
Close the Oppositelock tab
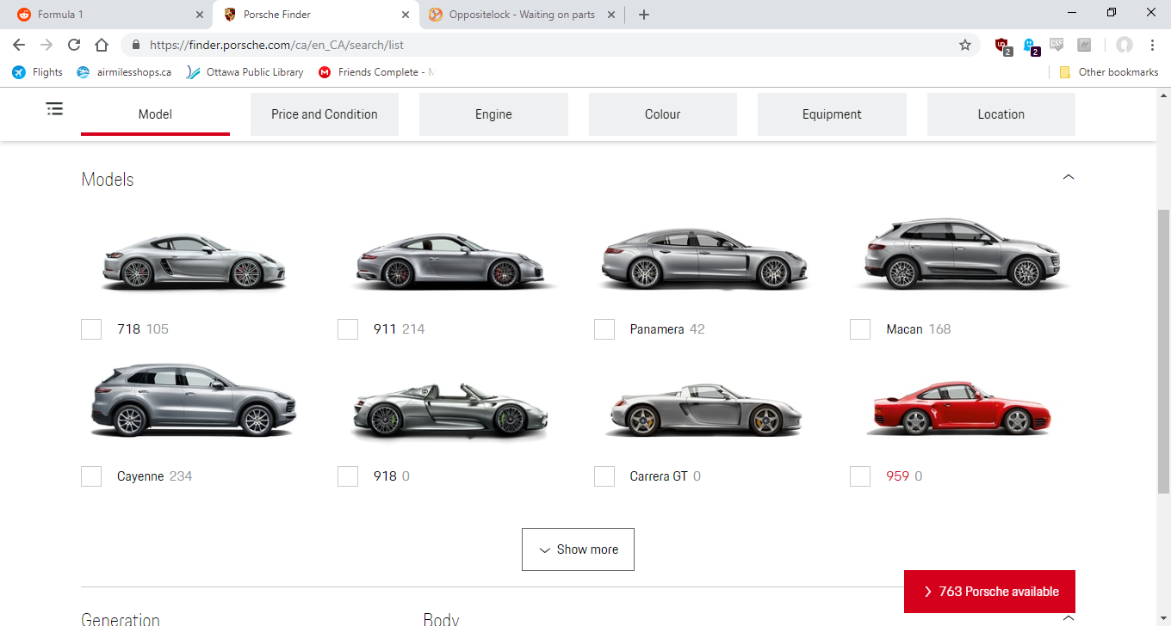(x=611, y=15)
